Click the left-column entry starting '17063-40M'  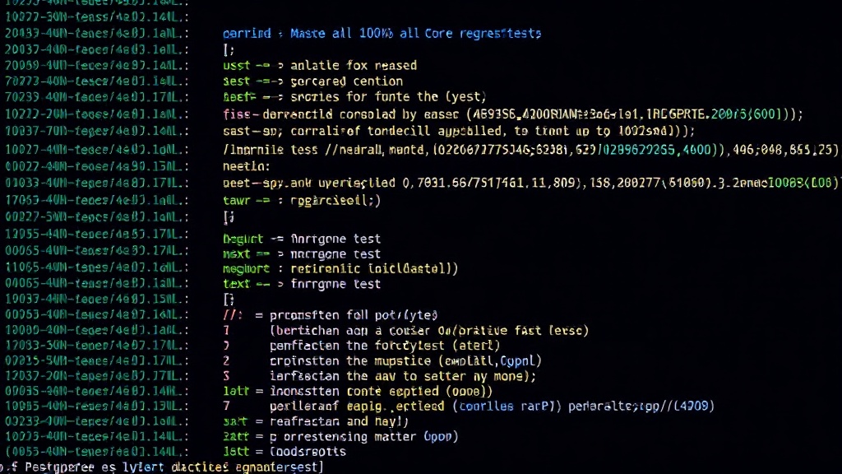tap(97, 201)
